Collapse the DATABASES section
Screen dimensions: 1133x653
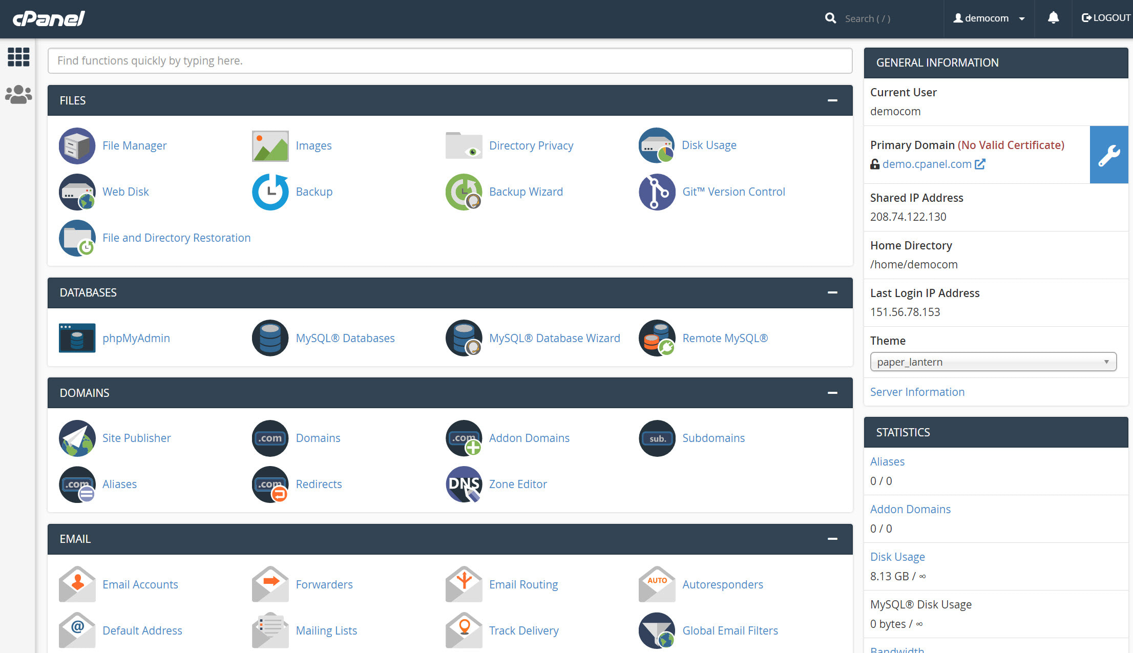coord(831,293)
